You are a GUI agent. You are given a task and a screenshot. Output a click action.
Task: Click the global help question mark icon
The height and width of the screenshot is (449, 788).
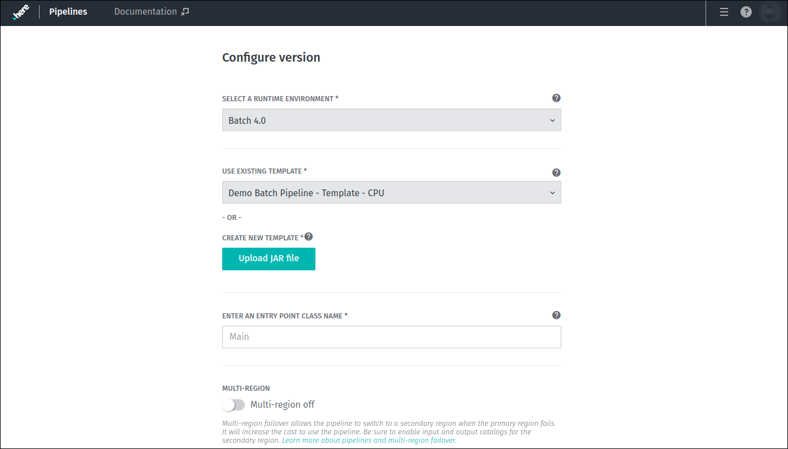[x=746, y=11]
